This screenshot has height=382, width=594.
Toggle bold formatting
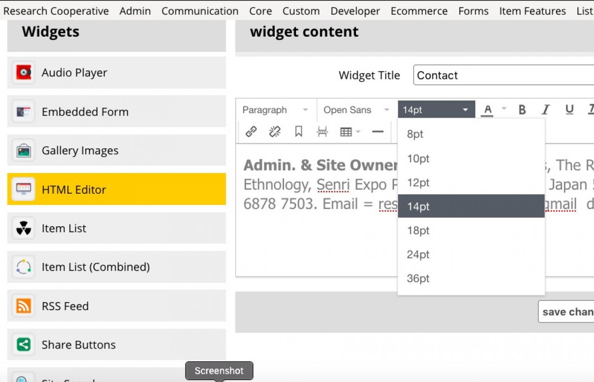pyautogui.click(x=522, y=110)
